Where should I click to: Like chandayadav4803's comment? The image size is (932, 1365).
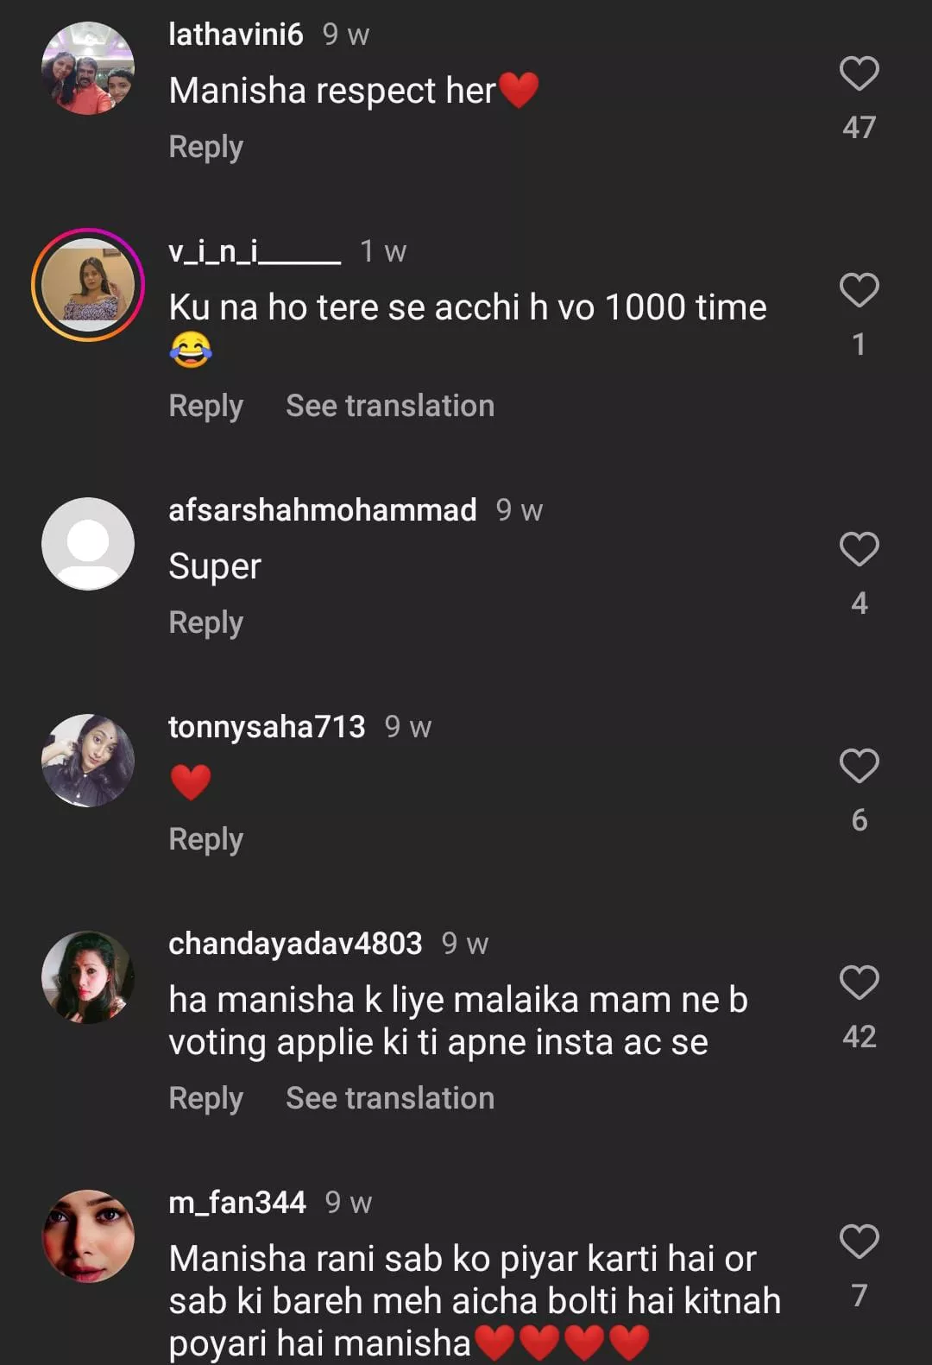point(859,983)
